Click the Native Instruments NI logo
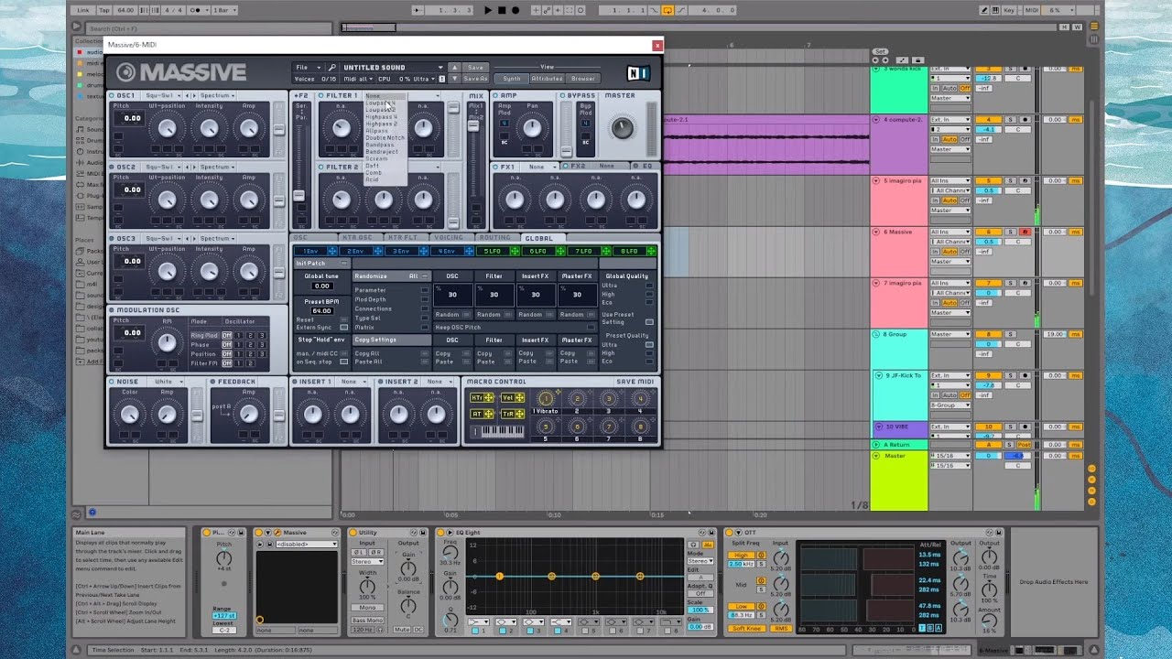 tap(638, 72)
